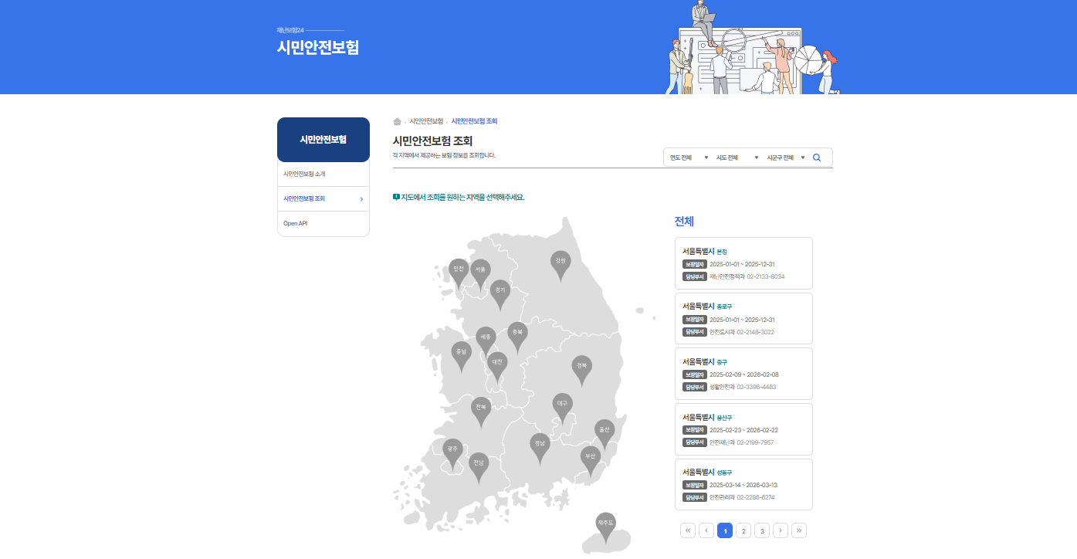Select the 충남 map pin
This screenshot has height=559, width=1077.
click(x=462, y=356)
